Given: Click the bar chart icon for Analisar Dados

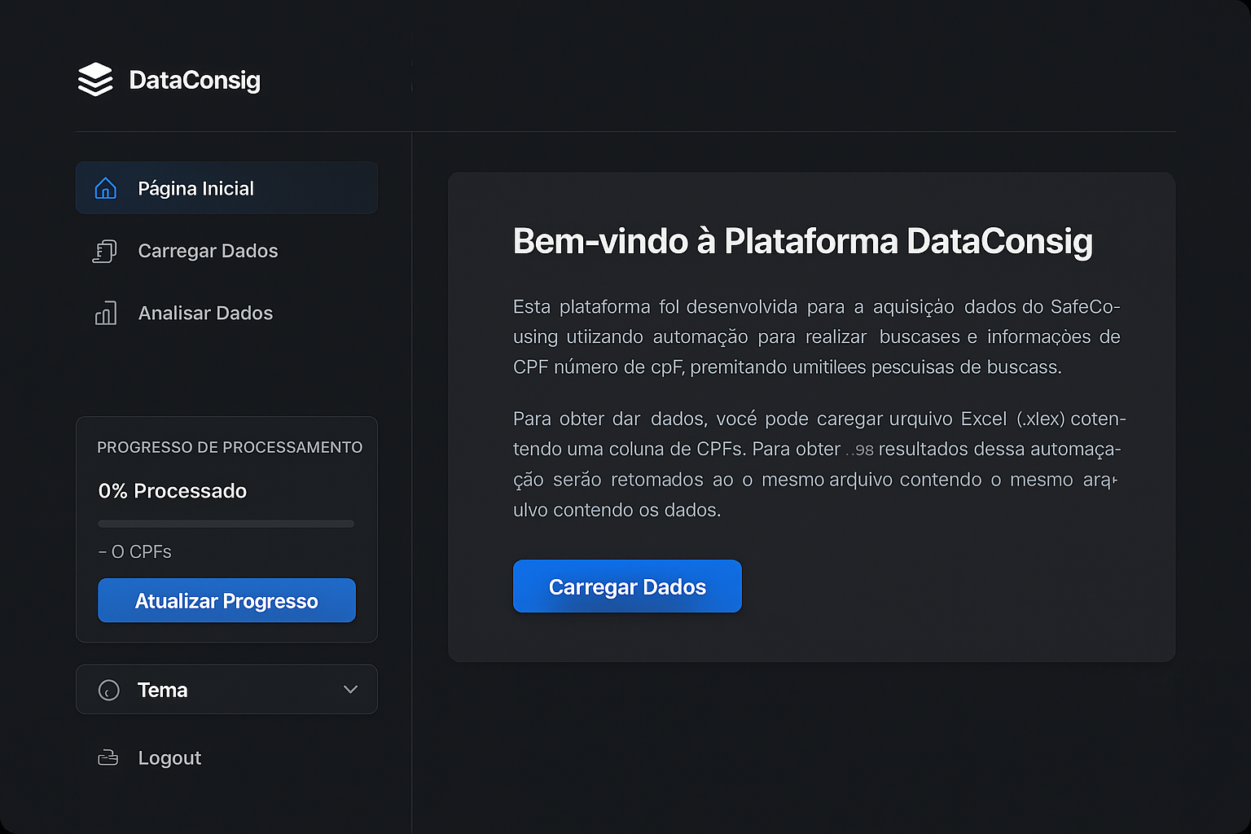Looking at the screenshot, I should pos(105,313).
